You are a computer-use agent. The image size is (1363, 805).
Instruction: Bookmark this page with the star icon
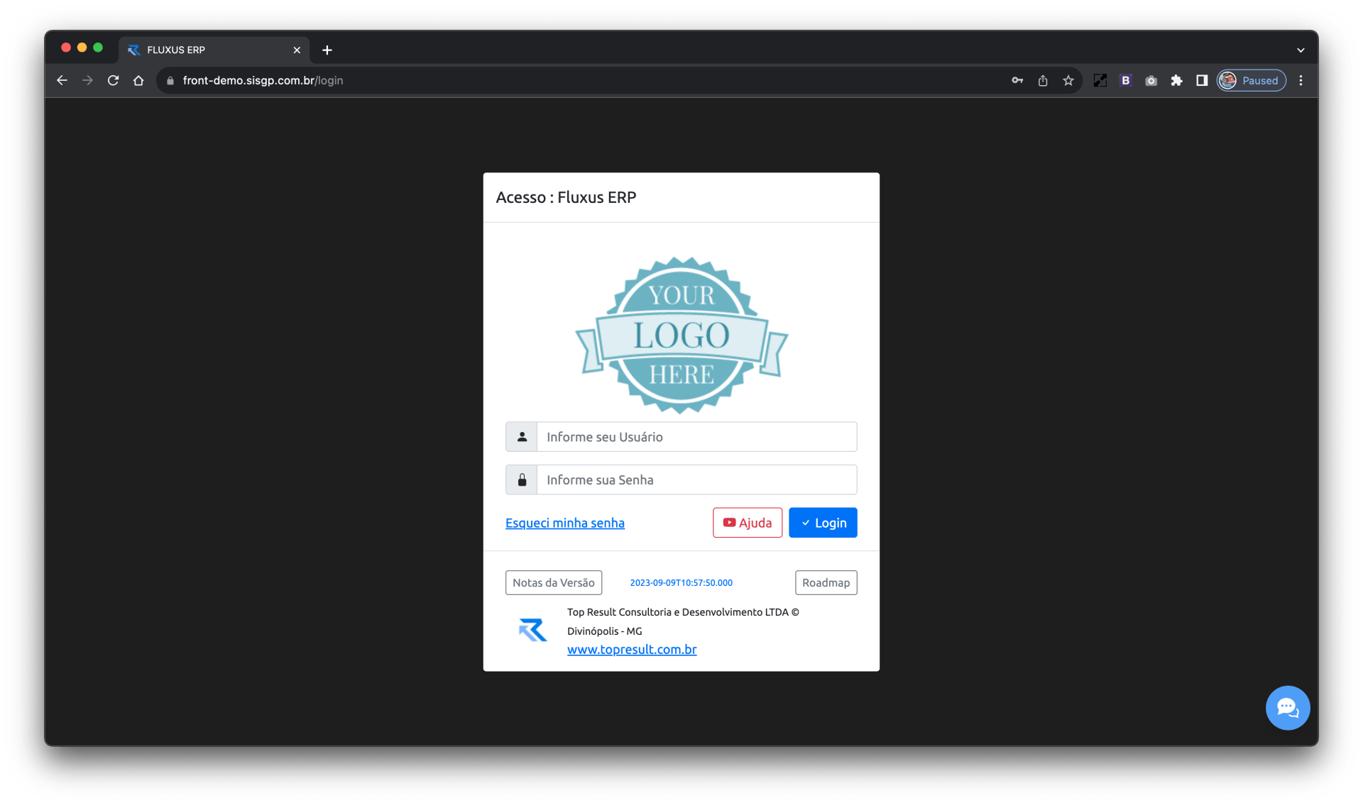pyautogui.click(x=1068, y=81)
